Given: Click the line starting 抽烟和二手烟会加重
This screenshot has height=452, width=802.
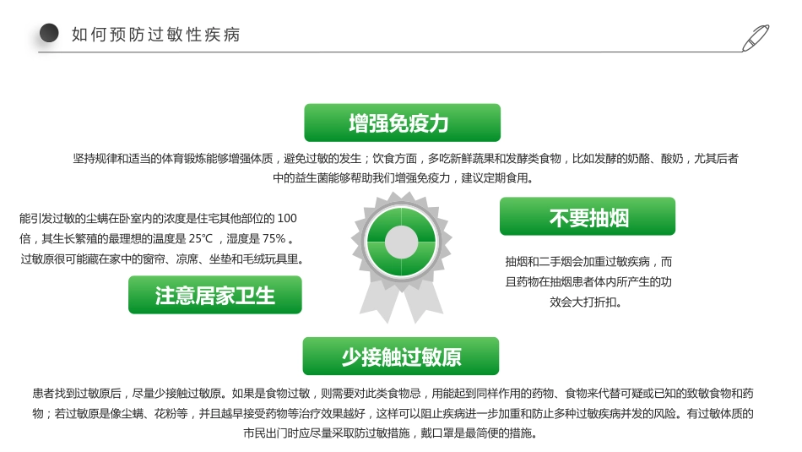Looking at the screenshot, I should pos(588,262).
